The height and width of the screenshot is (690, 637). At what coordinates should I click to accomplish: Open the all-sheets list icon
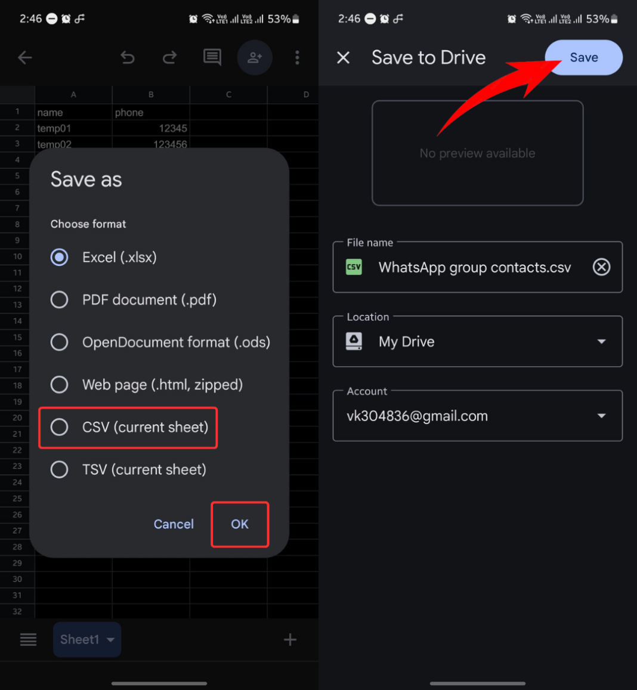point(28,639)
